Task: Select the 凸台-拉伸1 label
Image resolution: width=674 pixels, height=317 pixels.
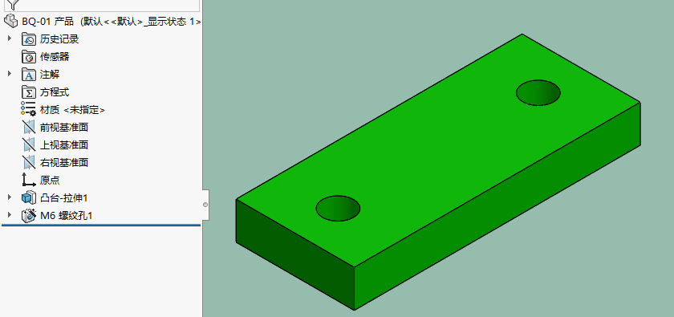Action: point(64,198)
